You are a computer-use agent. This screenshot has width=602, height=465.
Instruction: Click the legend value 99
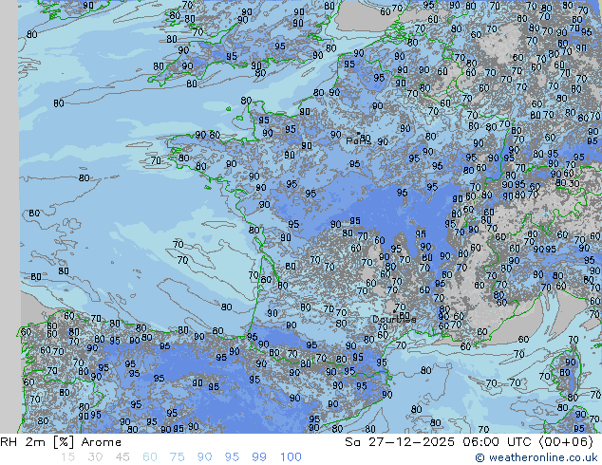click(x=259, y=457)
